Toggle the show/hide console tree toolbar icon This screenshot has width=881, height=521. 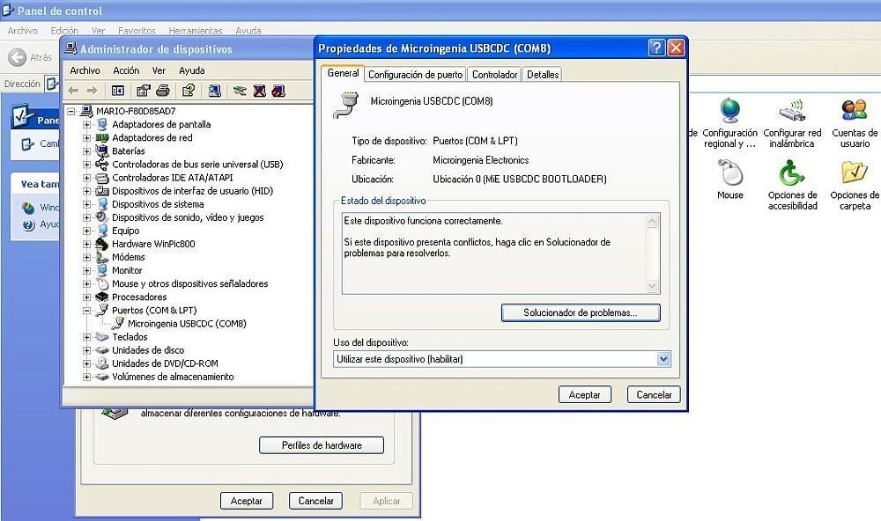[118, 91]
